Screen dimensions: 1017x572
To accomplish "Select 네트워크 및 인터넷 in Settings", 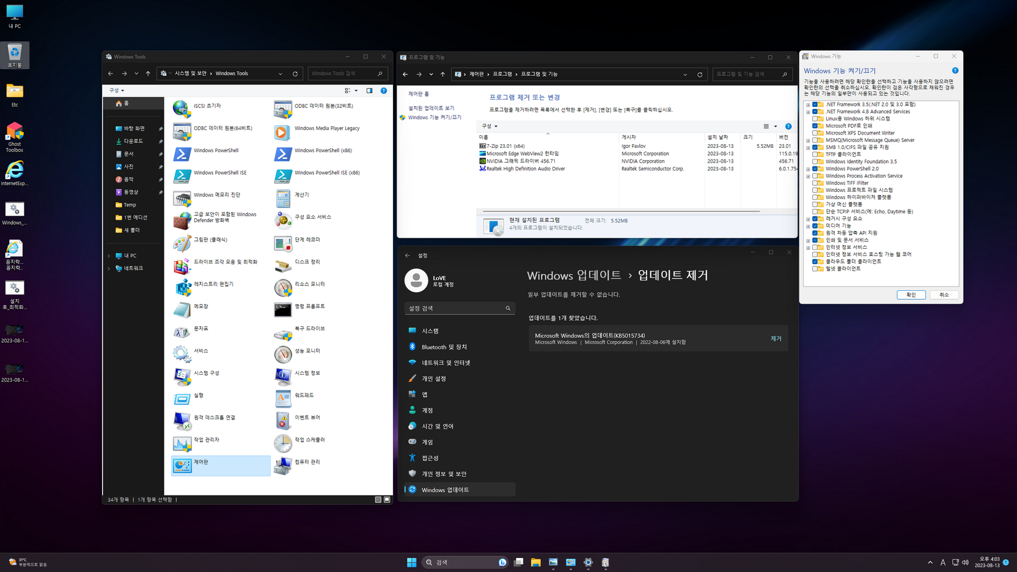I will (460, 362).
